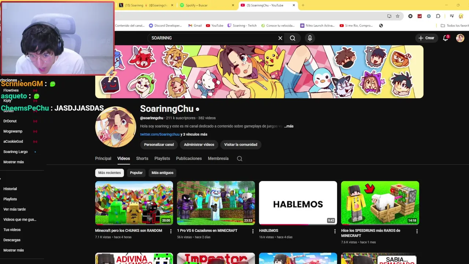Select the Más antiguos filter chip
This screenshot has height=264, width=469.
[x=162, y=173]
